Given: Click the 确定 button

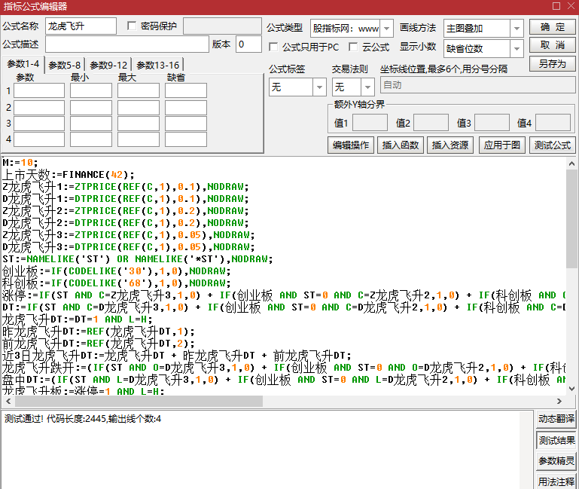Looking at the screenshot, I should [x=553, y=27].
